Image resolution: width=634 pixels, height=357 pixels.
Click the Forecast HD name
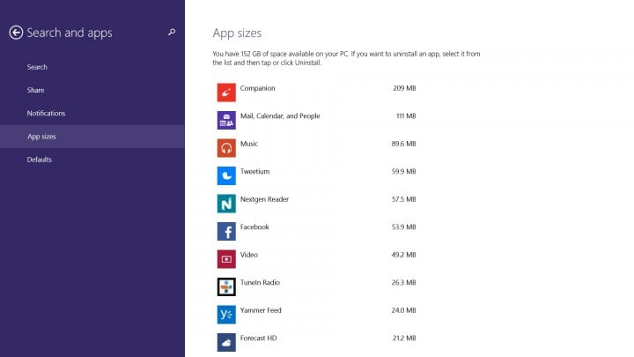258,338
